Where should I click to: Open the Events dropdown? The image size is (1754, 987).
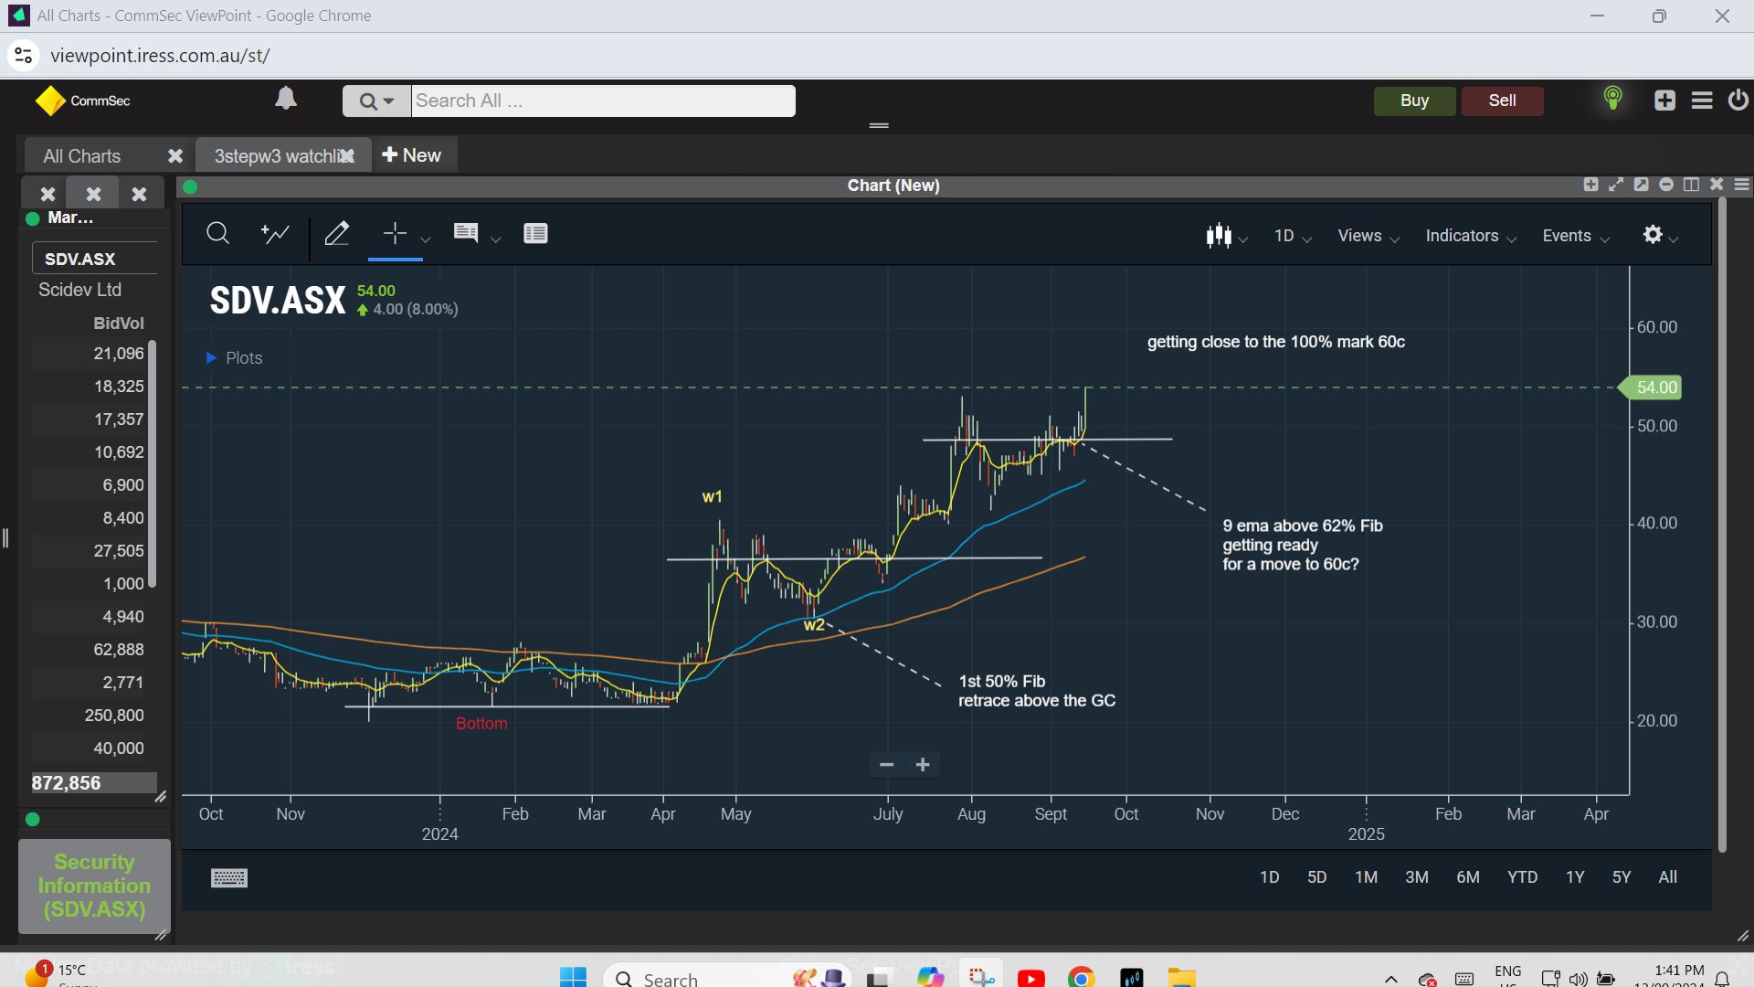(x=1576, y=236)
